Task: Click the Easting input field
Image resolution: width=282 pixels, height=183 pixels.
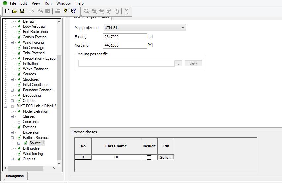Action: [x=125, y=37]
